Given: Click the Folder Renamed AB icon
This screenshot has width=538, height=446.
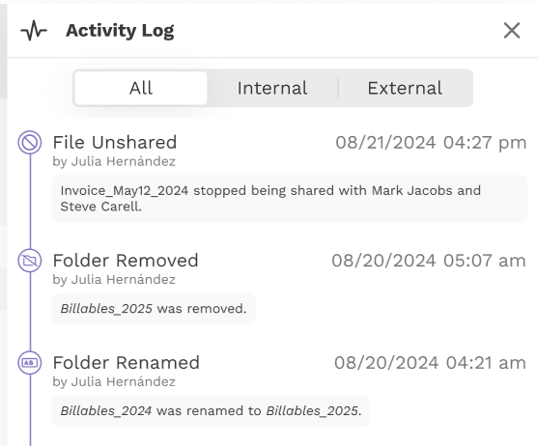Looking at the screenshot, I should click(30, 363).
